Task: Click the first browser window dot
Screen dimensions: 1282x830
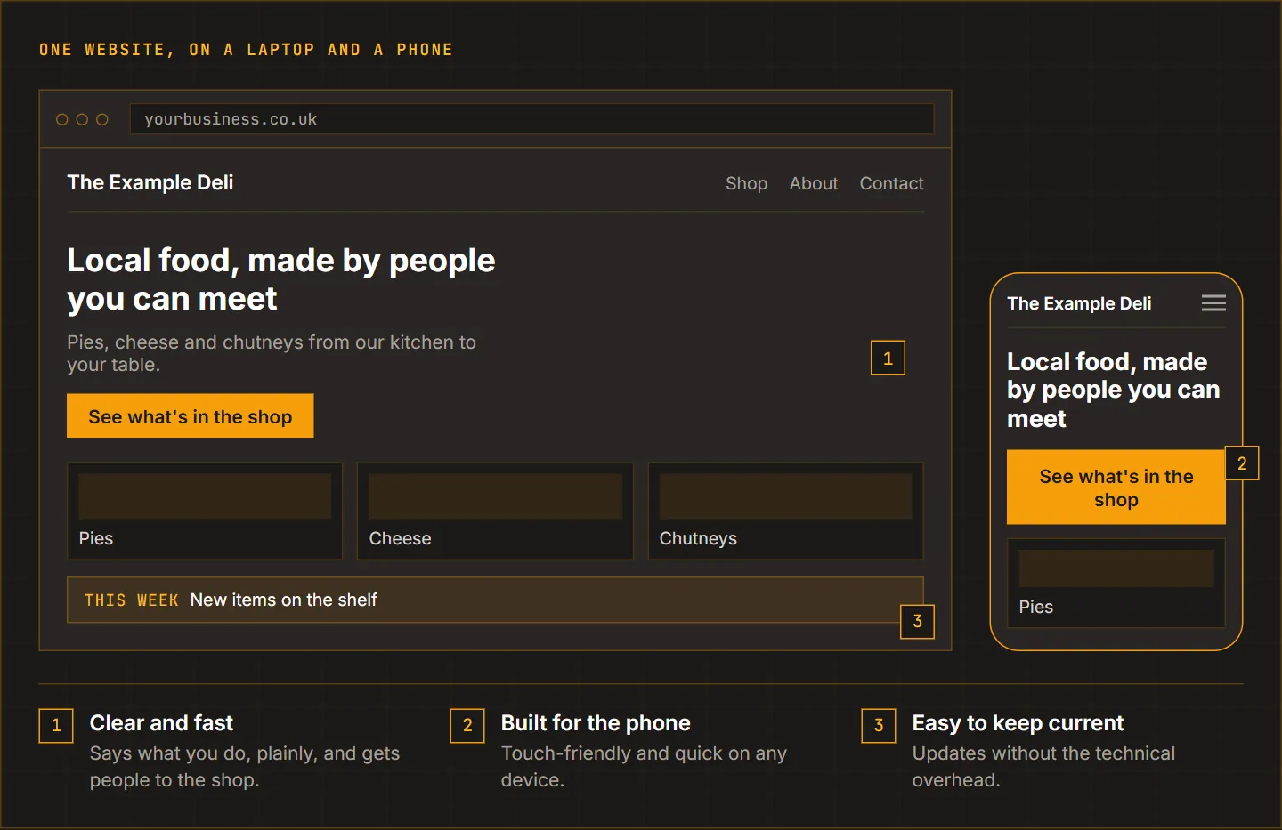Action: [62, 119]
